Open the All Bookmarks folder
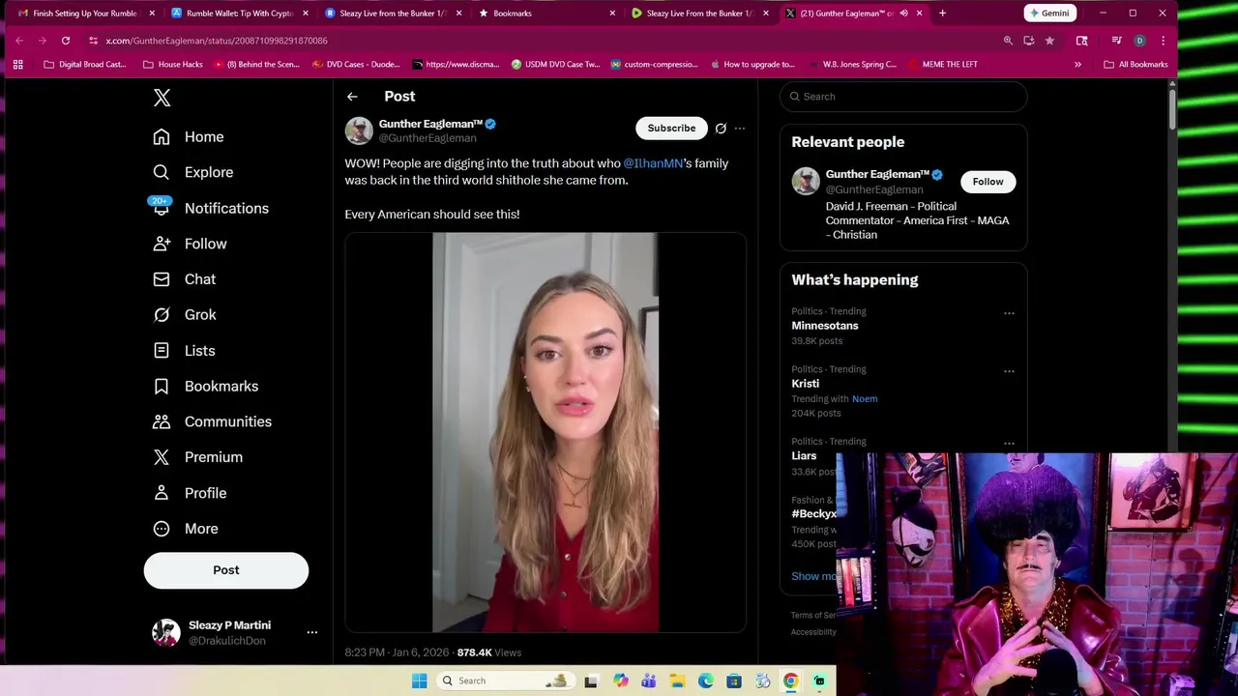 [1135, 64]
